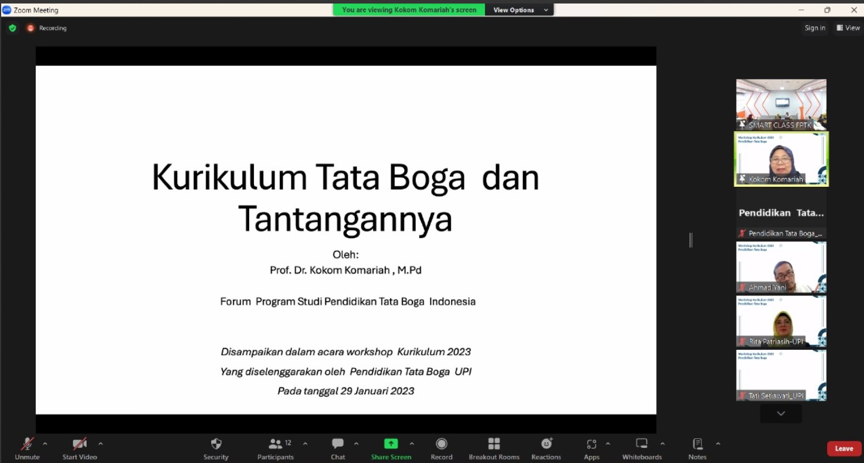Open Breakout Rooms

494,448
